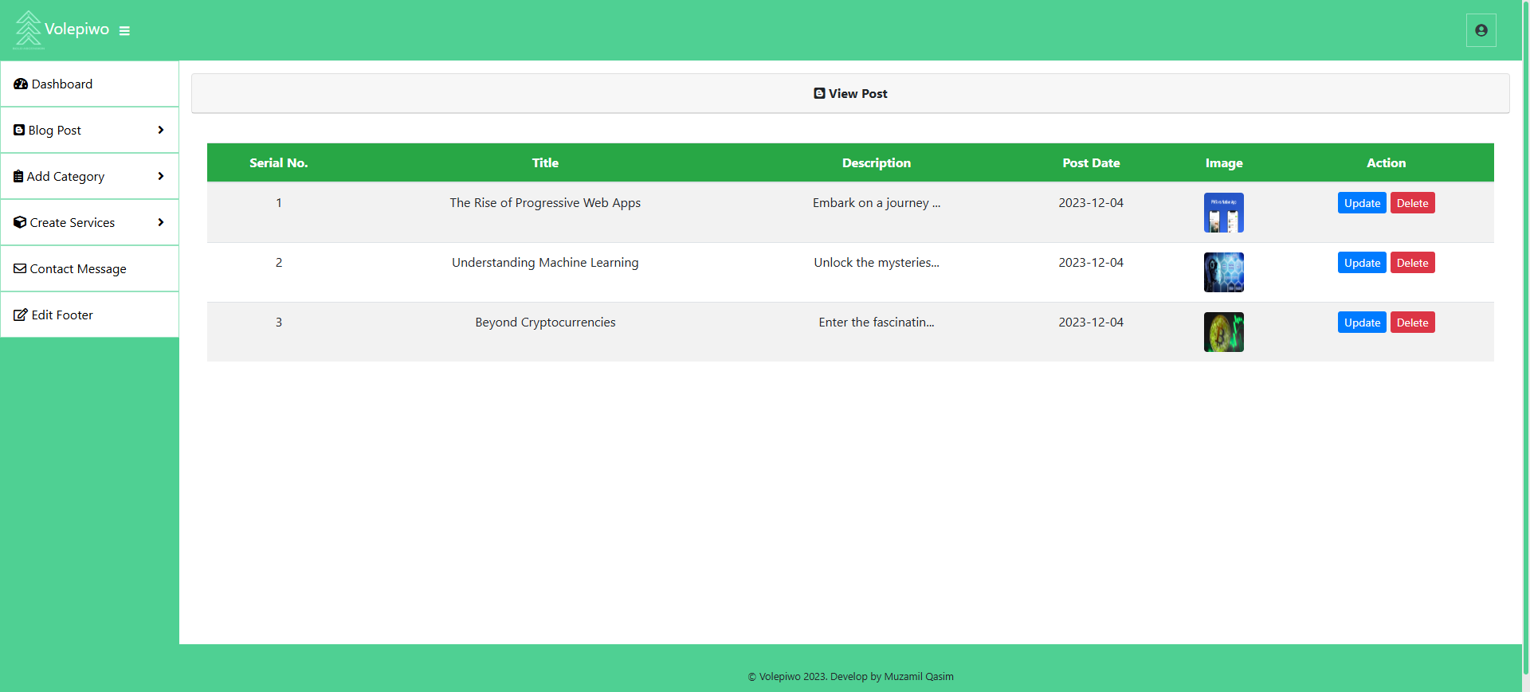Expand the Add Category chevron arrow

pos(161,176)
